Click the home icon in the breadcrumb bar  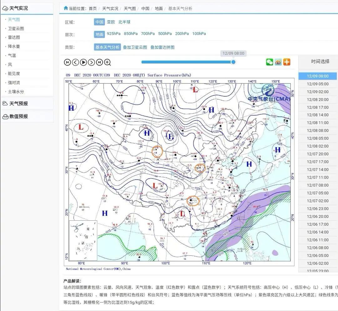point(66,8)
